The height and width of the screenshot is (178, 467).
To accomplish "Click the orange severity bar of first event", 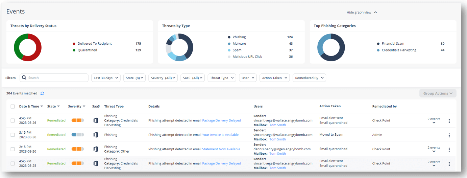I will coord(78,120).
